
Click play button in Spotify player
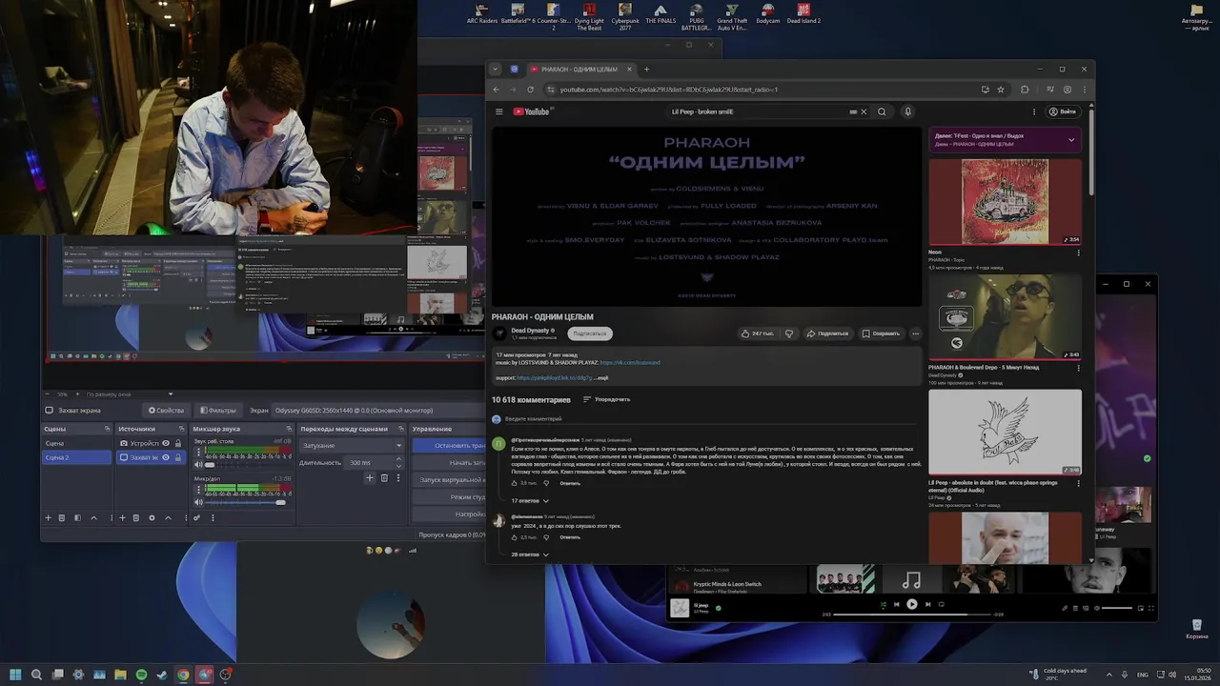point(912,604)
